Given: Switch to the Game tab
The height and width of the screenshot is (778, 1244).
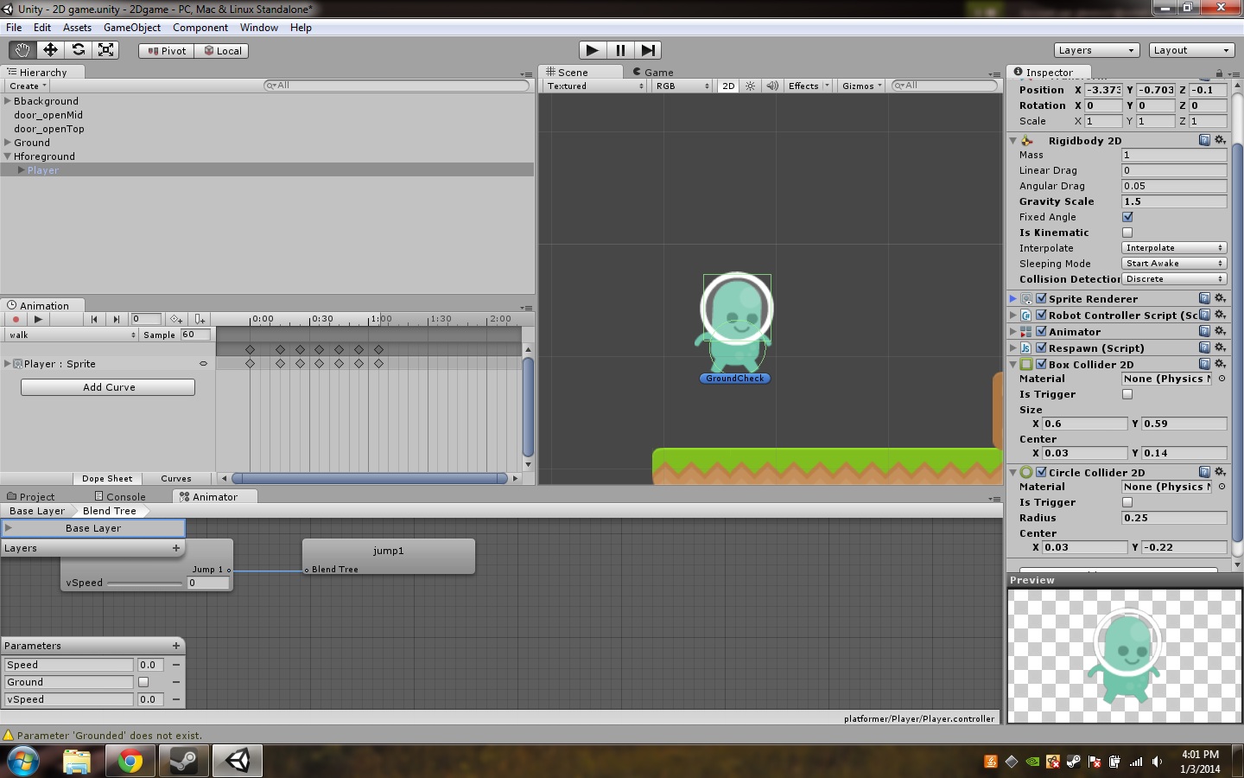Looking at the screenshot, I should pos(653,73).
